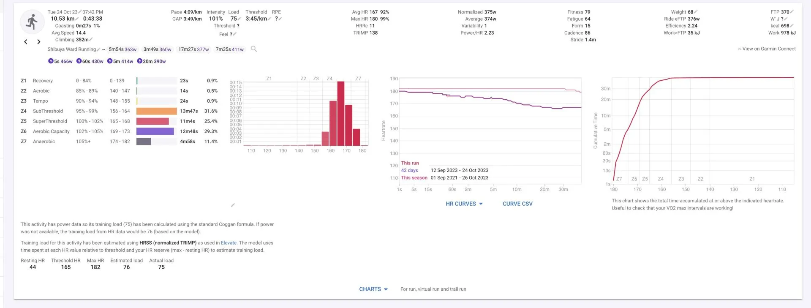Go to the previous activity arrow

(x=26, y=42)
